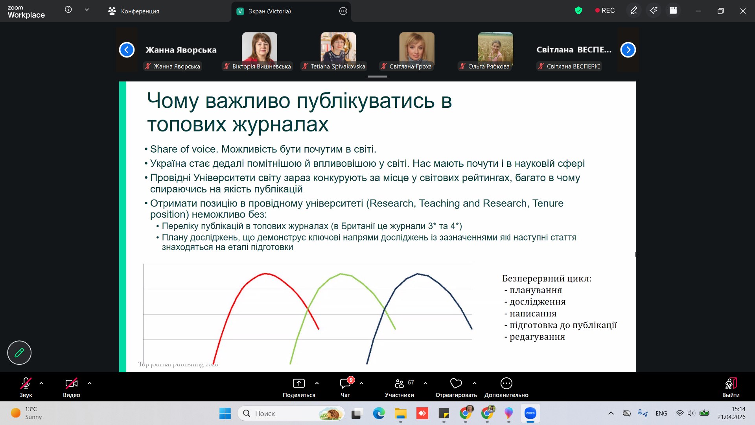Image resolution: width=755 pixels, height=425 pixels.
Task: Expand the arrow beside Участники
Action: click(425, 383)
